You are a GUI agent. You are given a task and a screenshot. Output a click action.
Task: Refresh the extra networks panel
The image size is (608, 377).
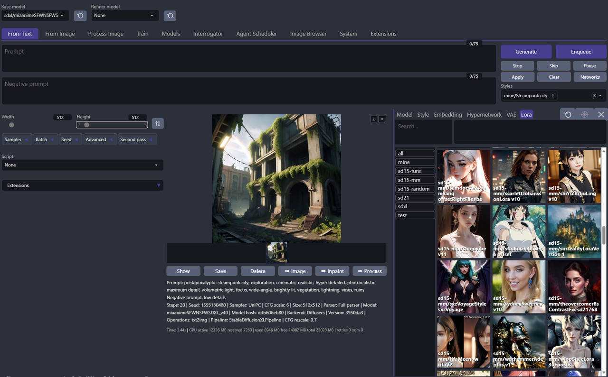tap(568, 115)
